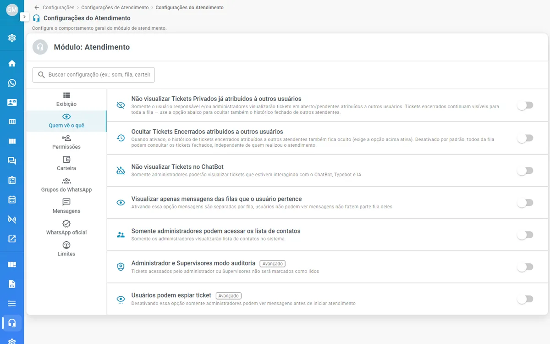Click the Avançado badge next to modo auditoria

pos(272,264)
